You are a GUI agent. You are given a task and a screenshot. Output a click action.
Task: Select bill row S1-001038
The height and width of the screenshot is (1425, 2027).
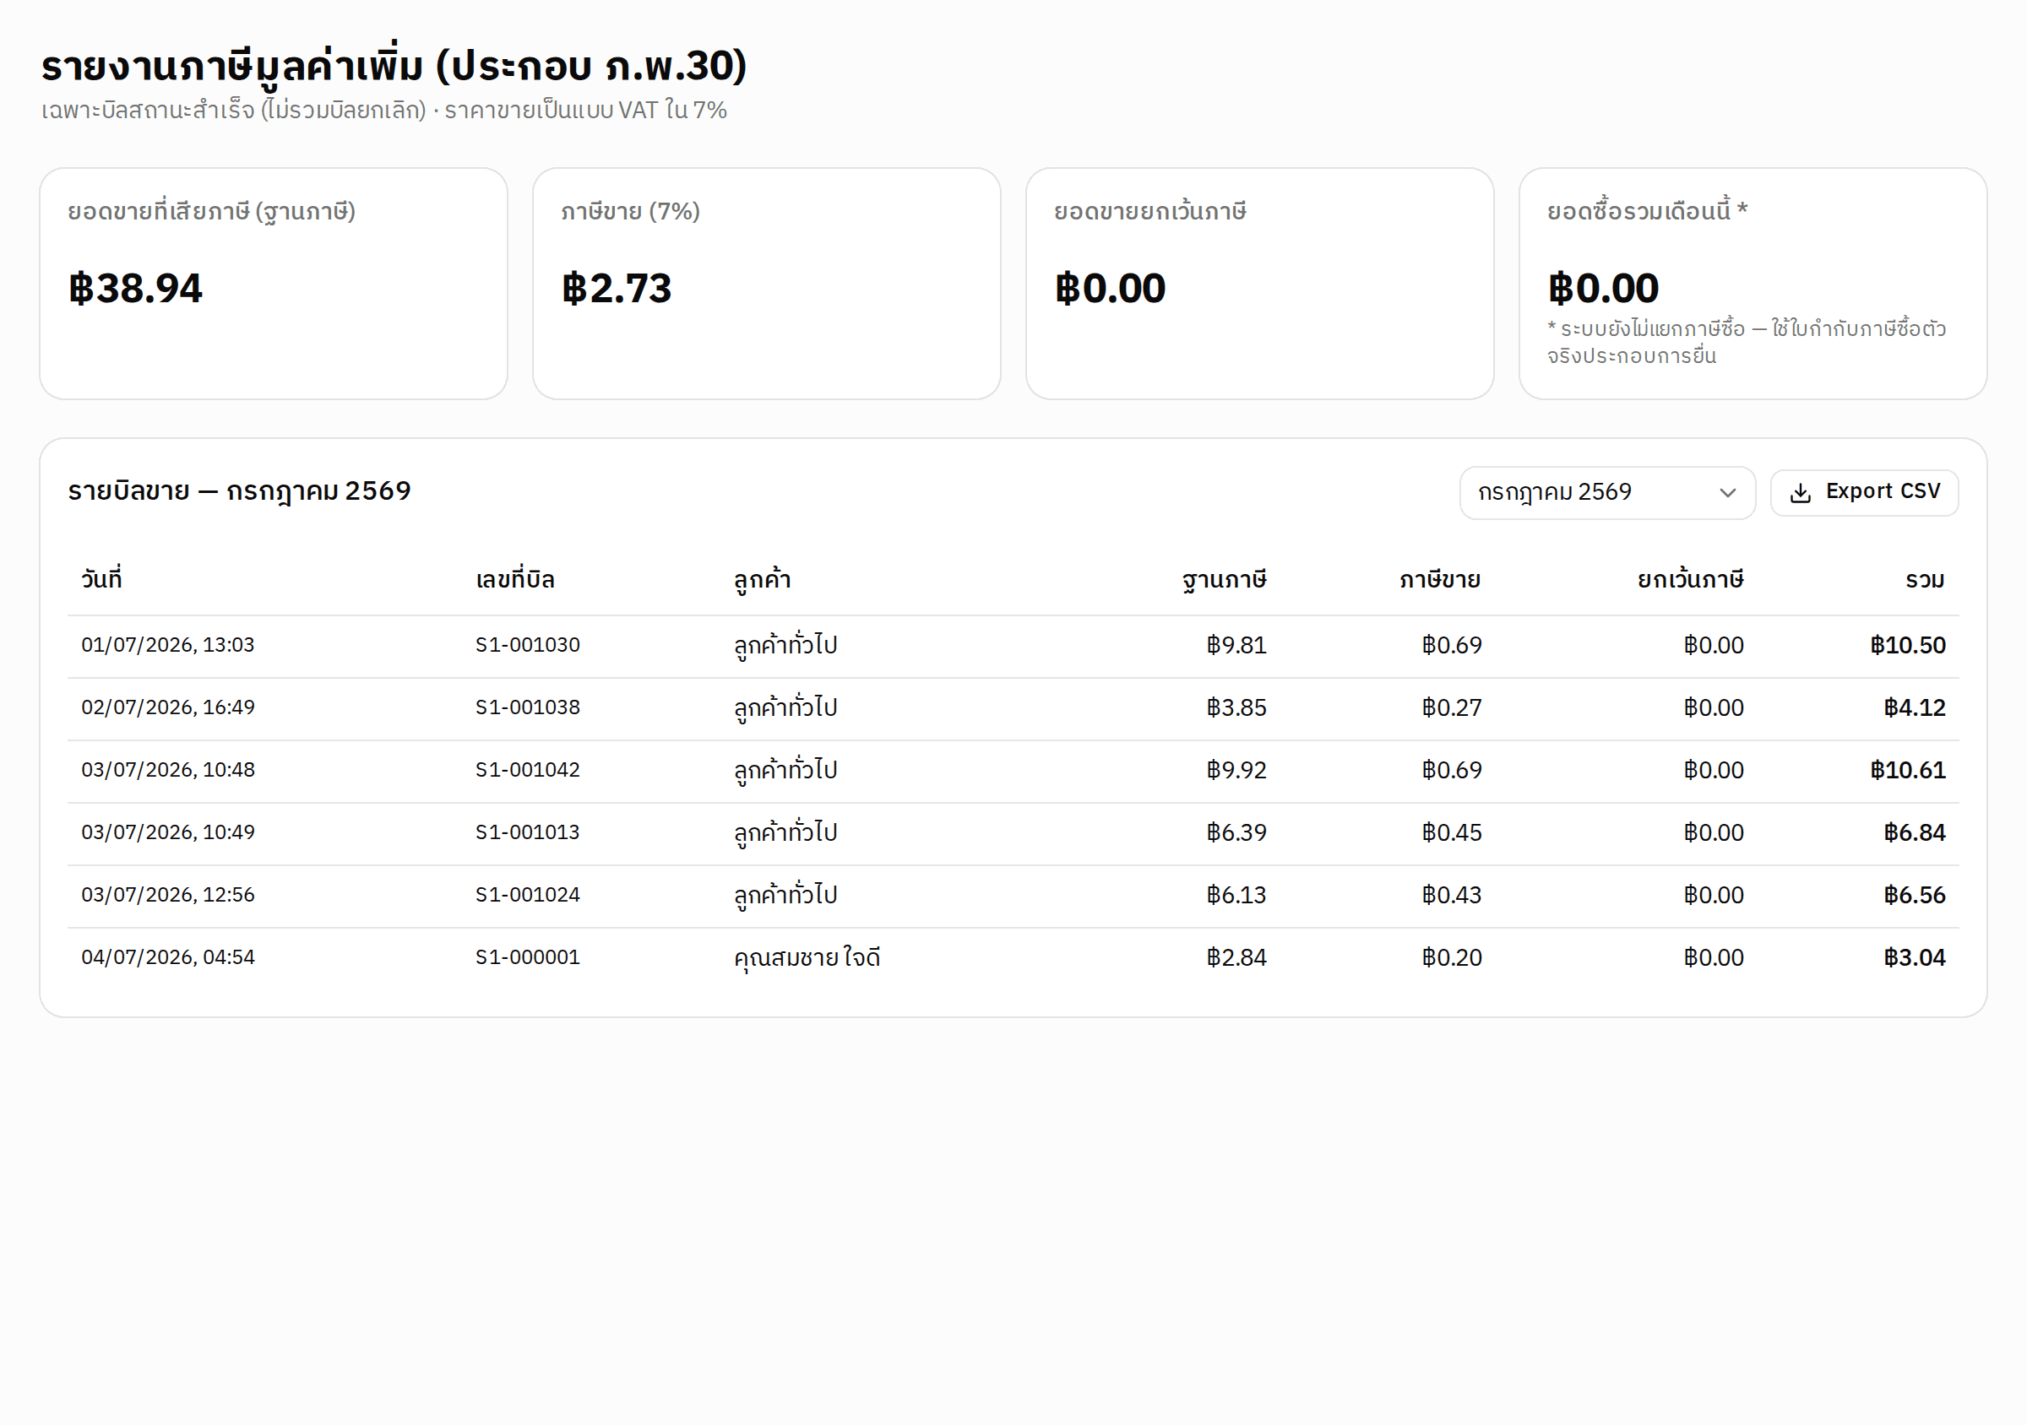1013,708
